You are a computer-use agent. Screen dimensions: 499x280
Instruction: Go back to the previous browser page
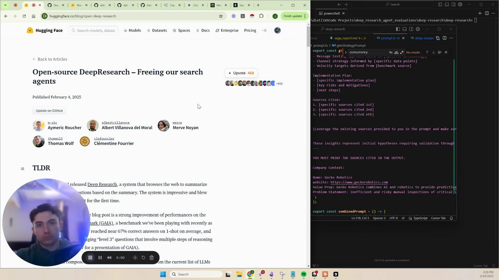click(x=6, y=16)
